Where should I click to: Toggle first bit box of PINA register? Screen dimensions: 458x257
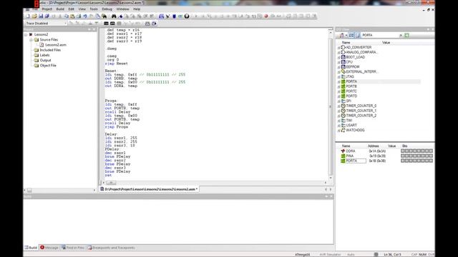click(x=403, y=156)
